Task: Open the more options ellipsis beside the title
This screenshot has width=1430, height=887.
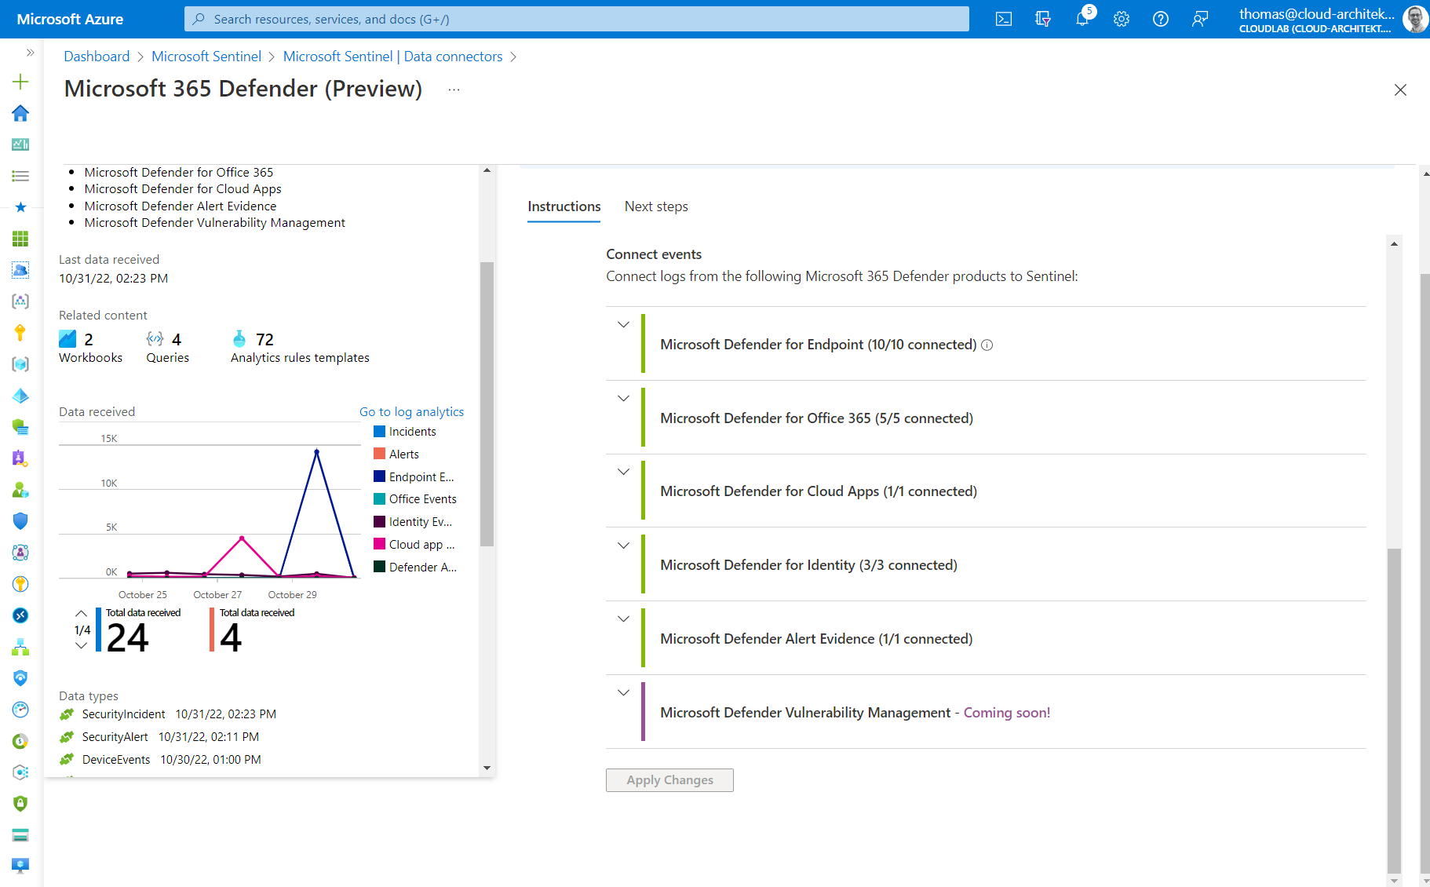Action: pyautogui.click(x=454, y=89)
